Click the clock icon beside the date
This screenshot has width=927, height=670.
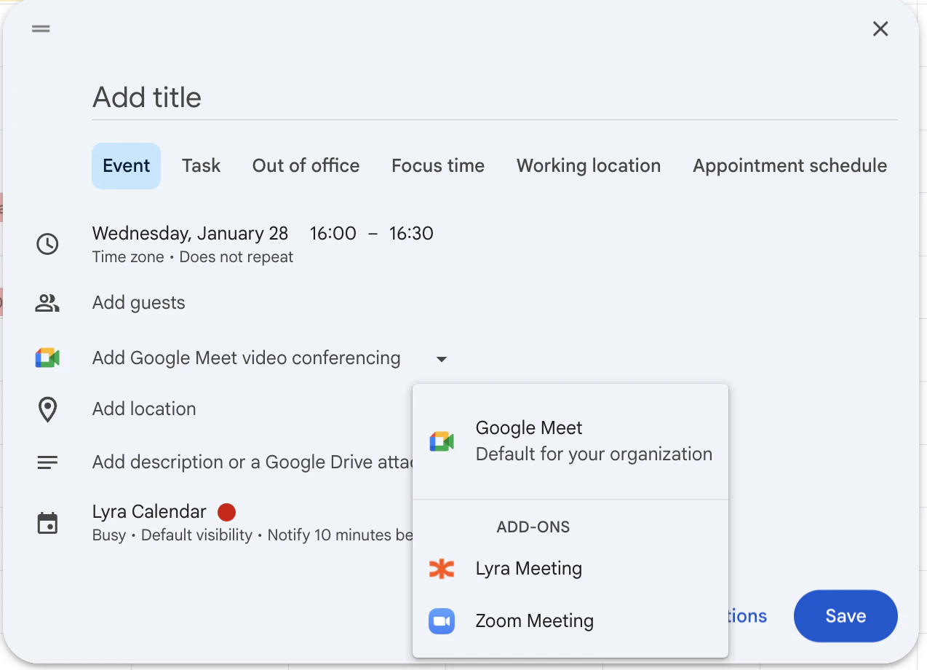47,243
